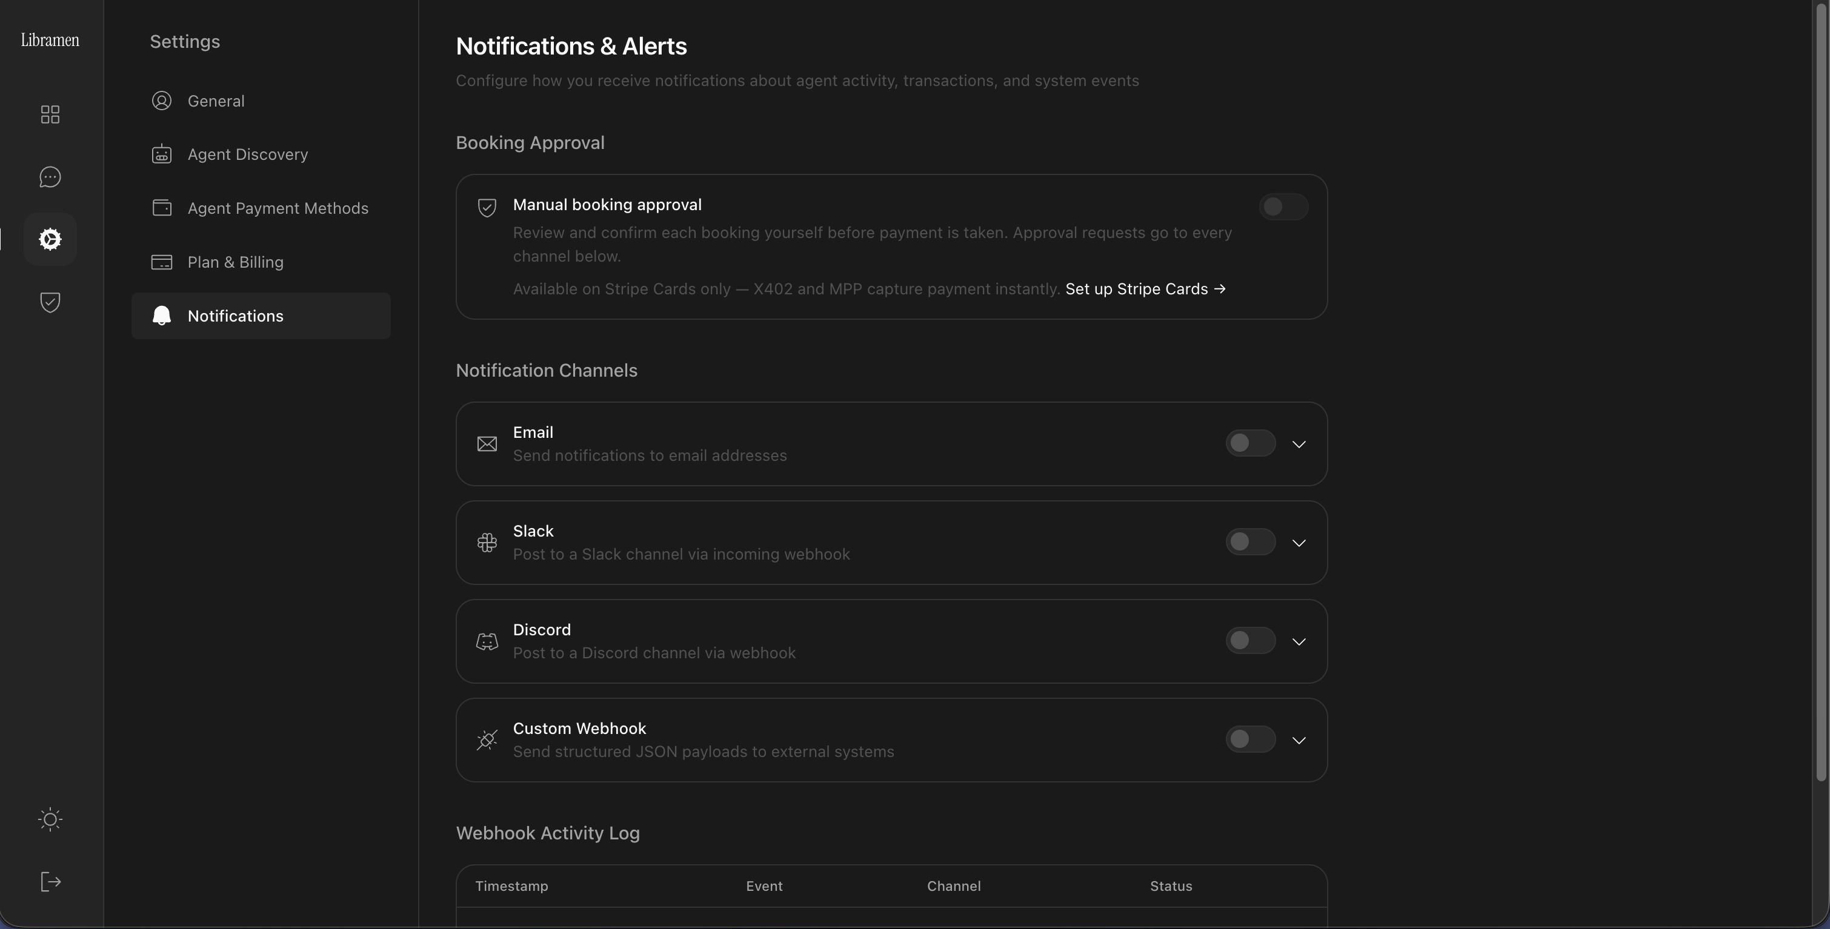The image size is (1830, 929).
Task: Click the vertical page scrollbar
Action: (1821, 392)
